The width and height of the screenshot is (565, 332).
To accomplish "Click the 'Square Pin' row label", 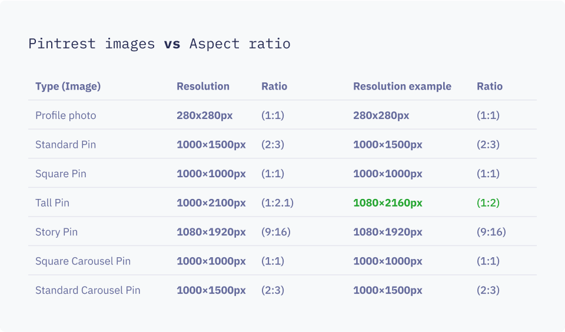I will (61, 174).
